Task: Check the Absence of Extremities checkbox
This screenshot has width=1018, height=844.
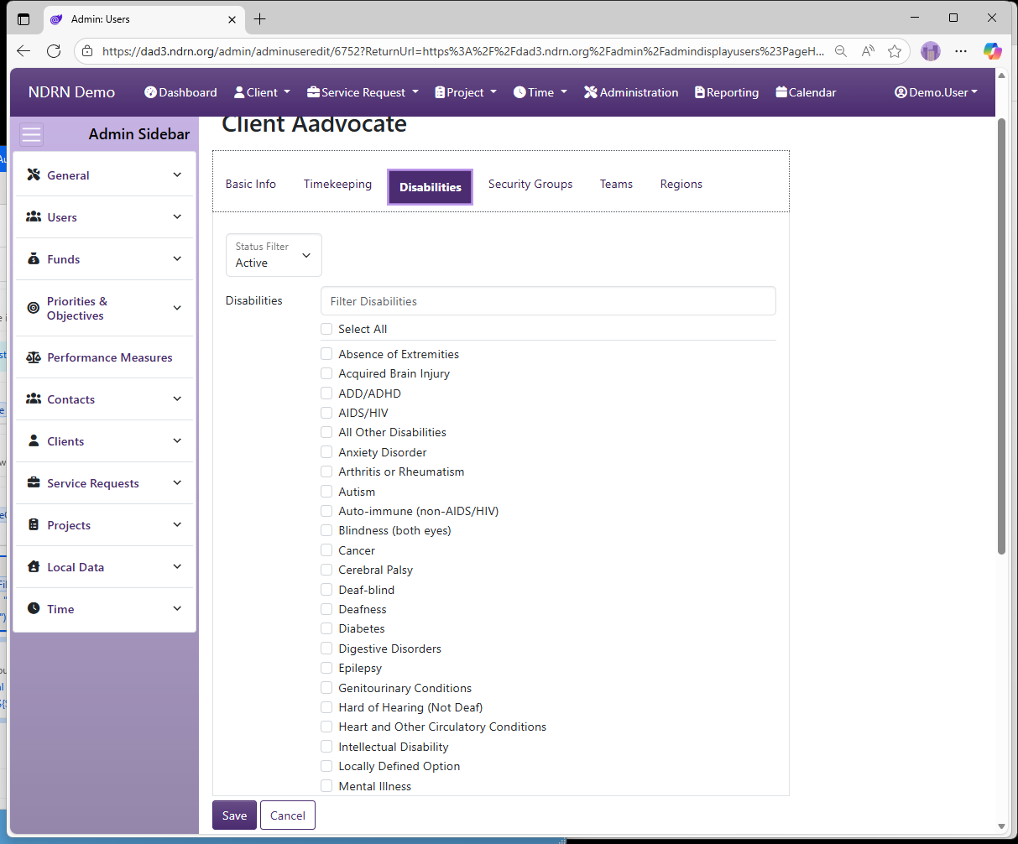Action: pyautogui.click(x=326, y=354)
